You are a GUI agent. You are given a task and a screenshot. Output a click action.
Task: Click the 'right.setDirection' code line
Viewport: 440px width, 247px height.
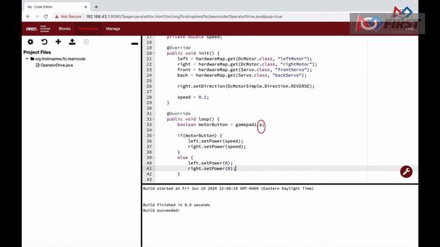coord(246,86)
